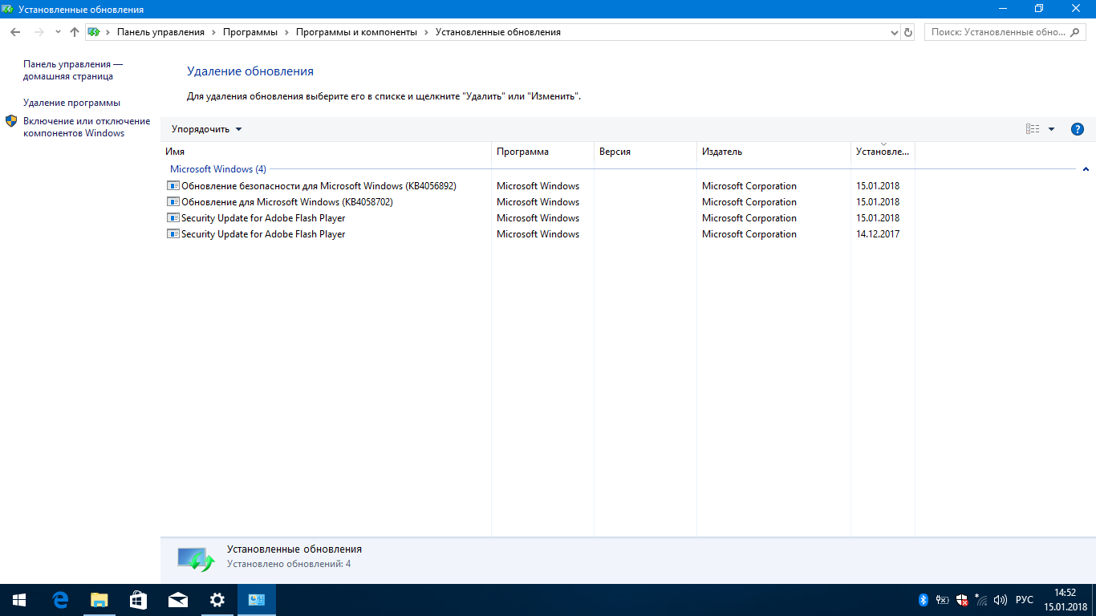
Task: Open File Explorer from the taskbar
Action: (x=99, y=600)
